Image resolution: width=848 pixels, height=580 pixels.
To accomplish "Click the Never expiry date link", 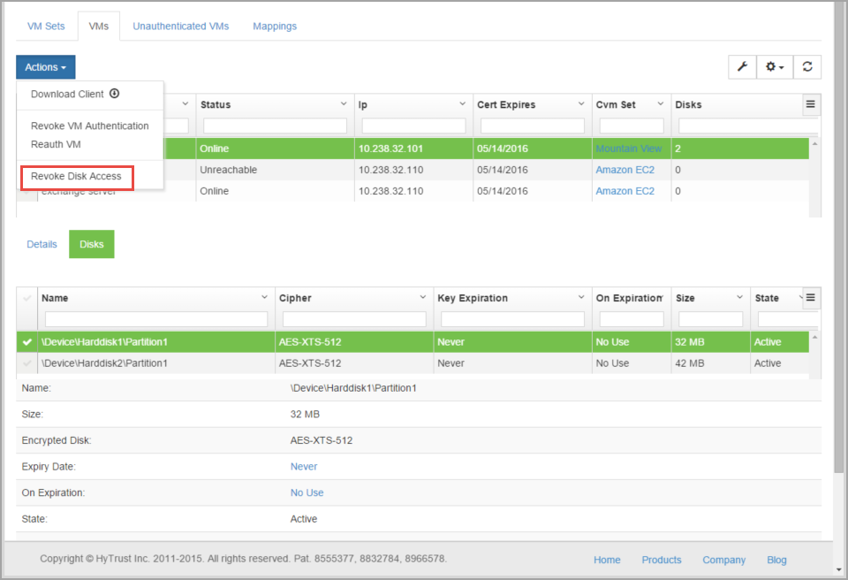I will [x=304, y=466].
